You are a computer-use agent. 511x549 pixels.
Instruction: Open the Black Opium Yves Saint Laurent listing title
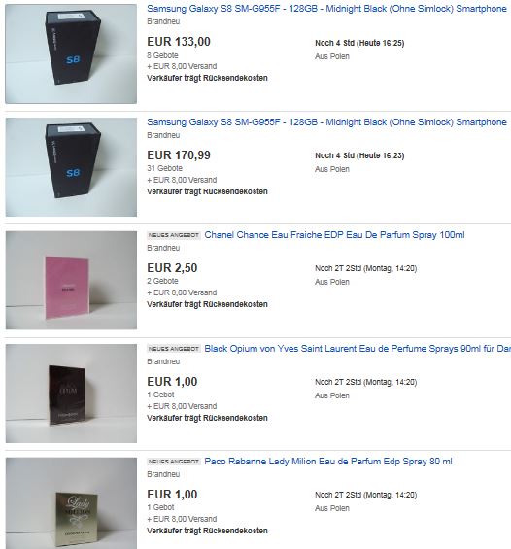point(358,349)
